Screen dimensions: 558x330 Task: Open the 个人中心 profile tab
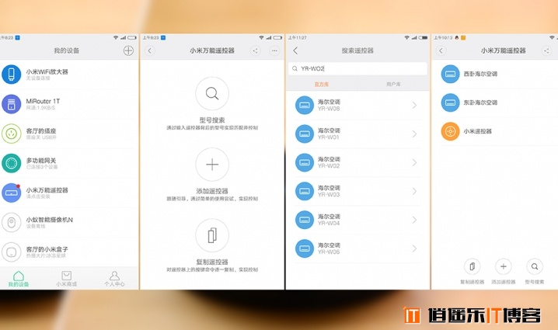114,279
